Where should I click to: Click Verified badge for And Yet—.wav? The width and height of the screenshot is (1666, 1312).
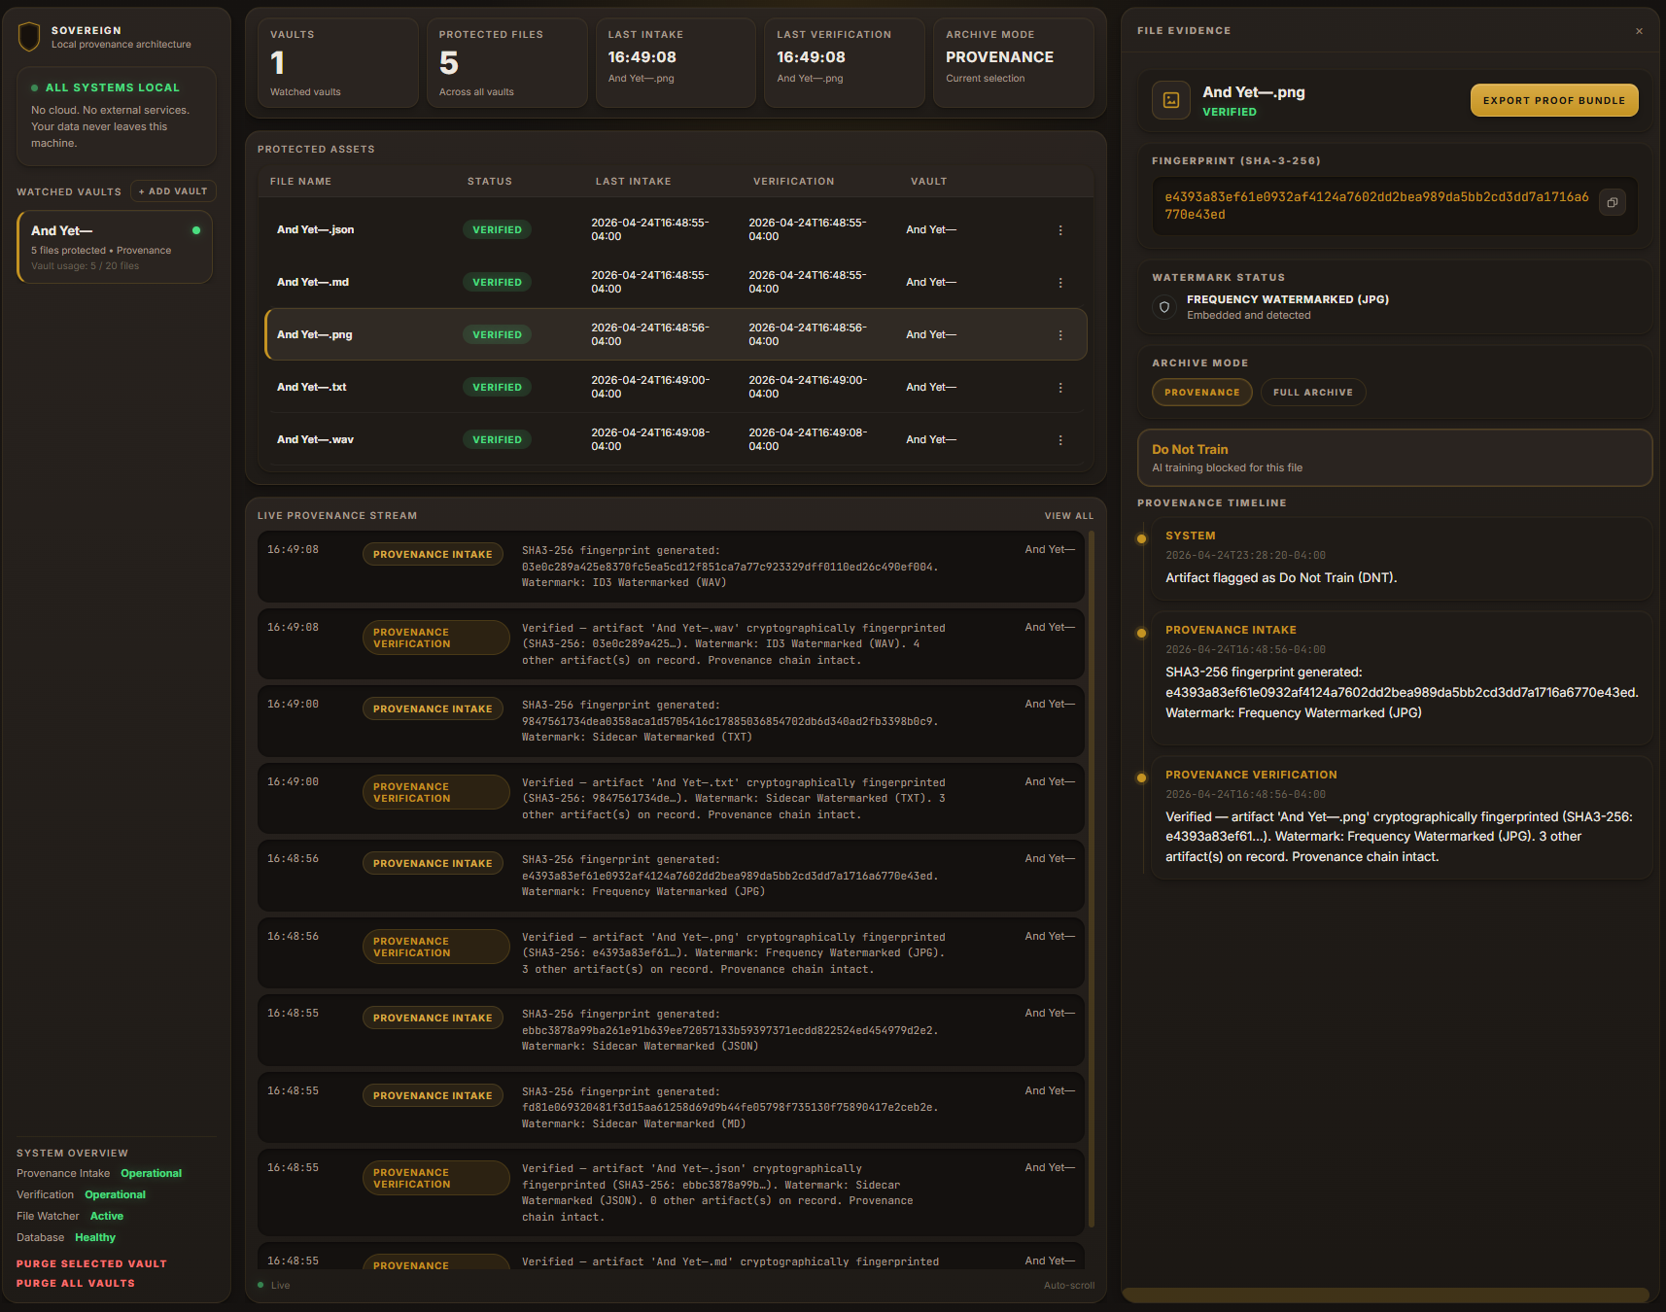[497, 440]
